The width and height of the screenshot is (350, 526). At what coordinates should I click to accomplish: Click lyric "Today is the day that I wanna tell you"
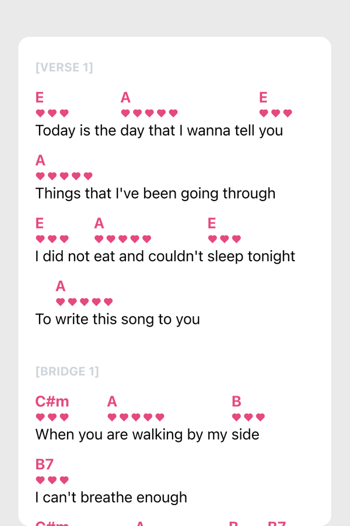159,130
